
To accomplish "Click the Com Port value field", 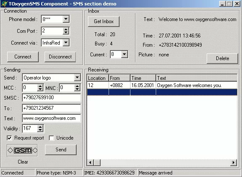I will (52, 31).
